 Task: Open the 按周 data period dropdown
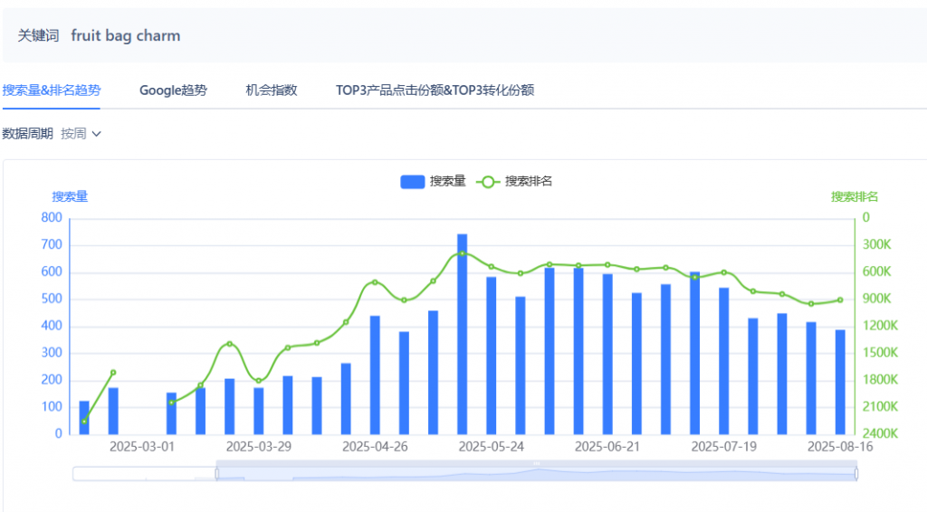pos(81,134)
